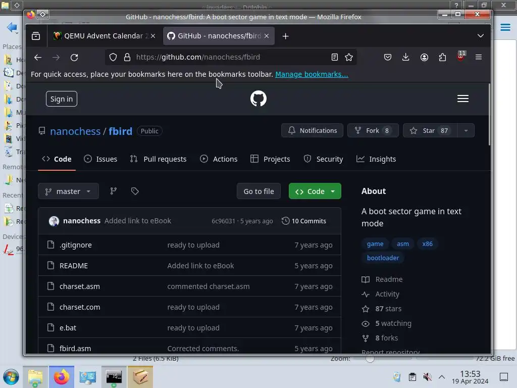Image resolution: width=517 pixels, height=388 pixels.
Task: Open GitHub navigation hamburger menu
Action: [463, 99]
